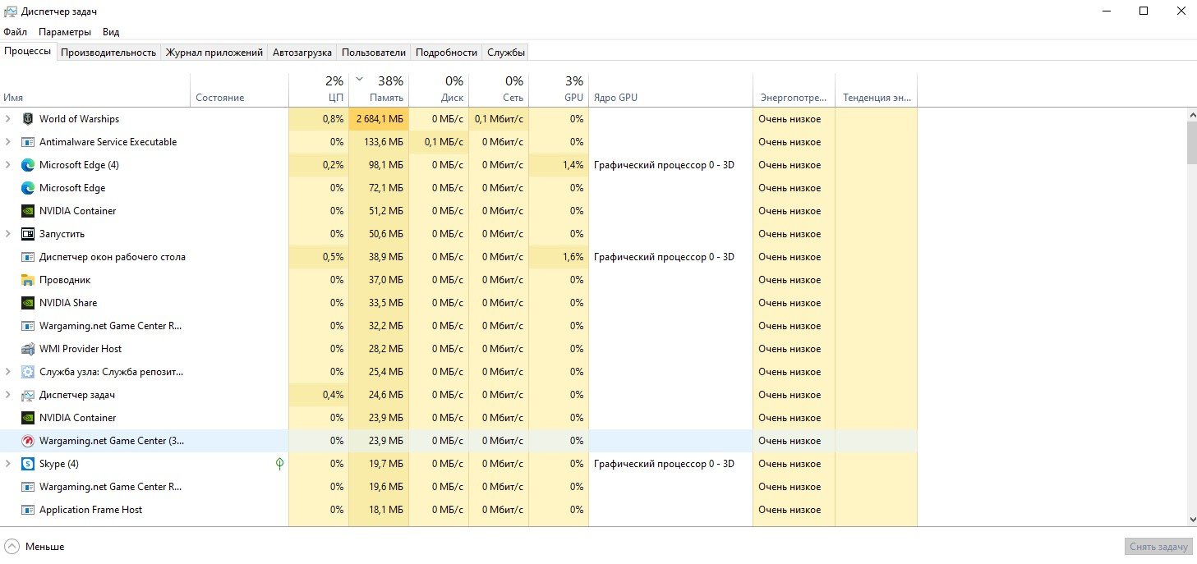1197x564 pixels.
Task: Click the Проводник folder icon
Action: click(27, 280)
